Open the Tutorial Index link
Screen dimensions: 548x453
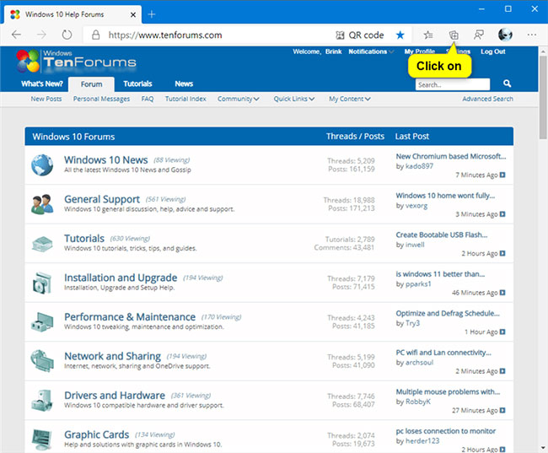[x=185, y=99]
